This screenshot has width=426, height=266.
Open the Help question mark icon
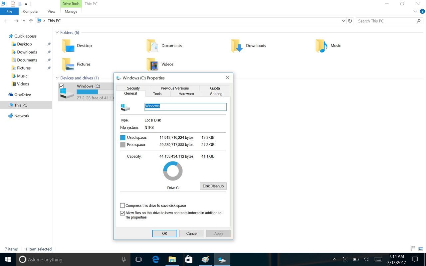[x=422, y=11]
